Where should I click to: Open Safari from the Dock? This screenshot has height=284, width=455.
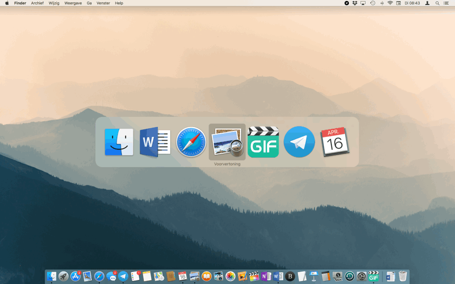coord(99,276)
